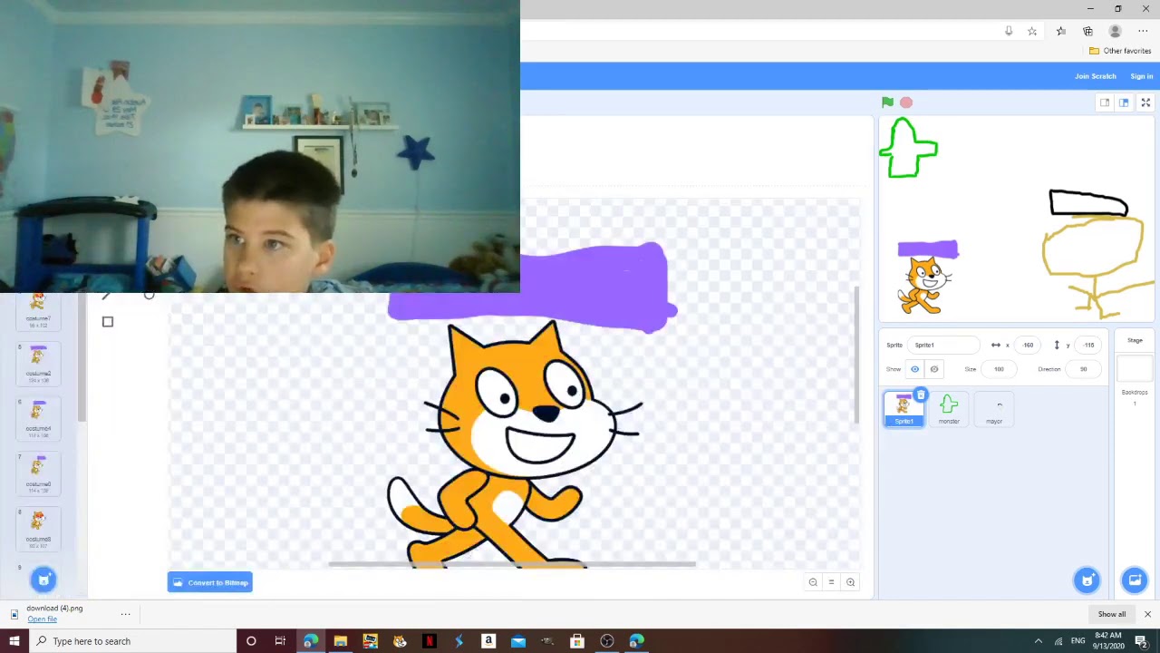Open Cortana from the taskbar
1160x653 pixels.
click(x=251, y=641)
